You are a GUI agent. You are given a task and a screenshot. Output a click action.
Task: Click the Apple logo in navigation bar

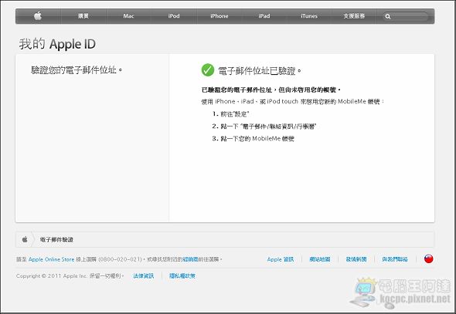(38, 16)
